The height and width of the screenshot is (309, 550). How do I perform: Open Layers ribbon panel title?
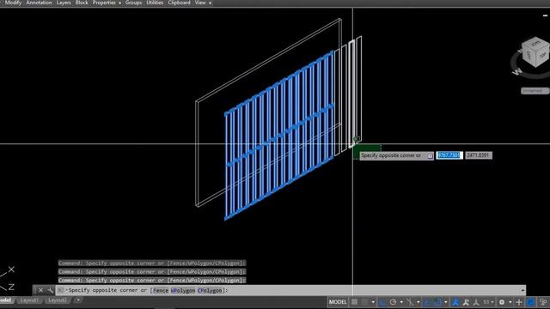click(64, 3)
